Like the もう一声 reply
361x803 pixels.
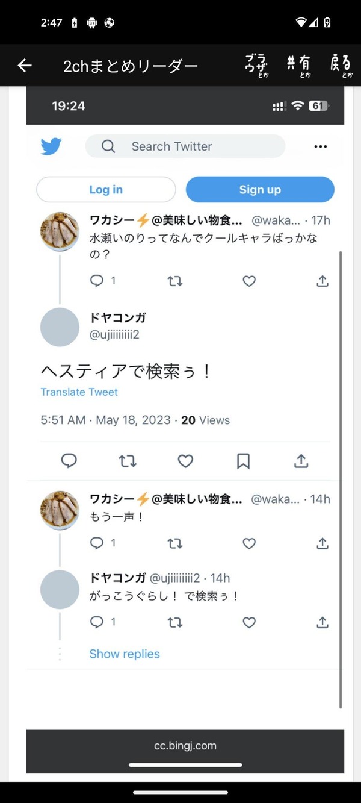coord(249,543)
